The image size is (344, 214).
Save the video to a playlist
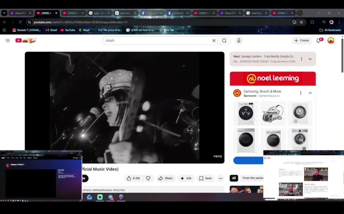(x=205, y=178)
